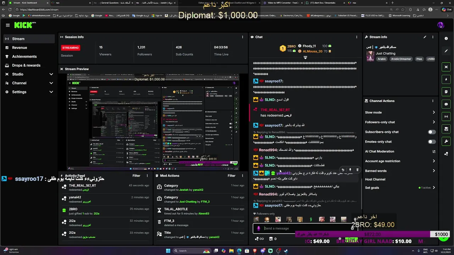Focus the Send a message input
This screenshot has height=255, width=454.
pos(306,228)
